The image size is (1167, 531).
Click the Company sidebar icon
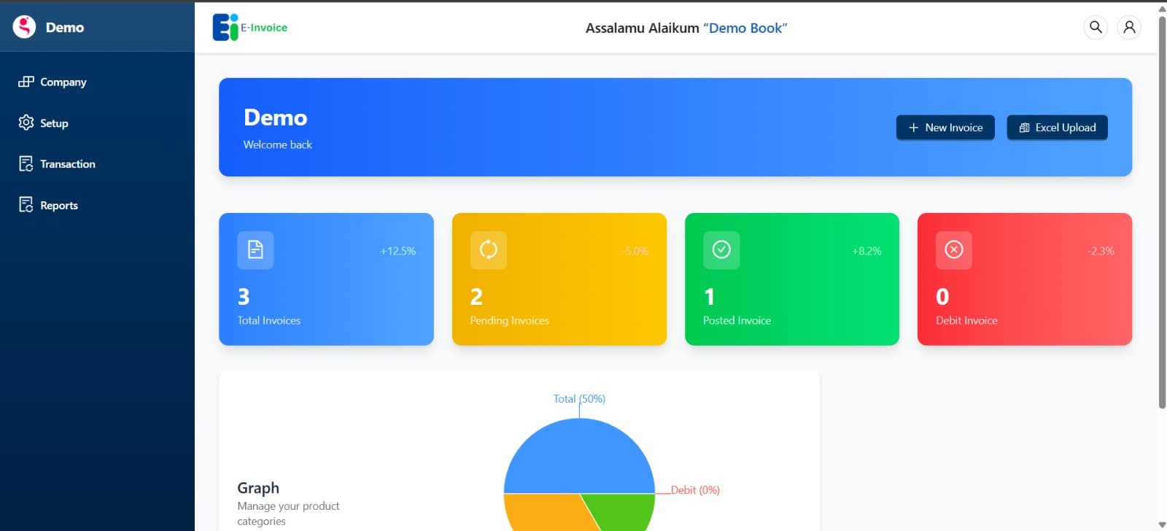coord(26,82)
